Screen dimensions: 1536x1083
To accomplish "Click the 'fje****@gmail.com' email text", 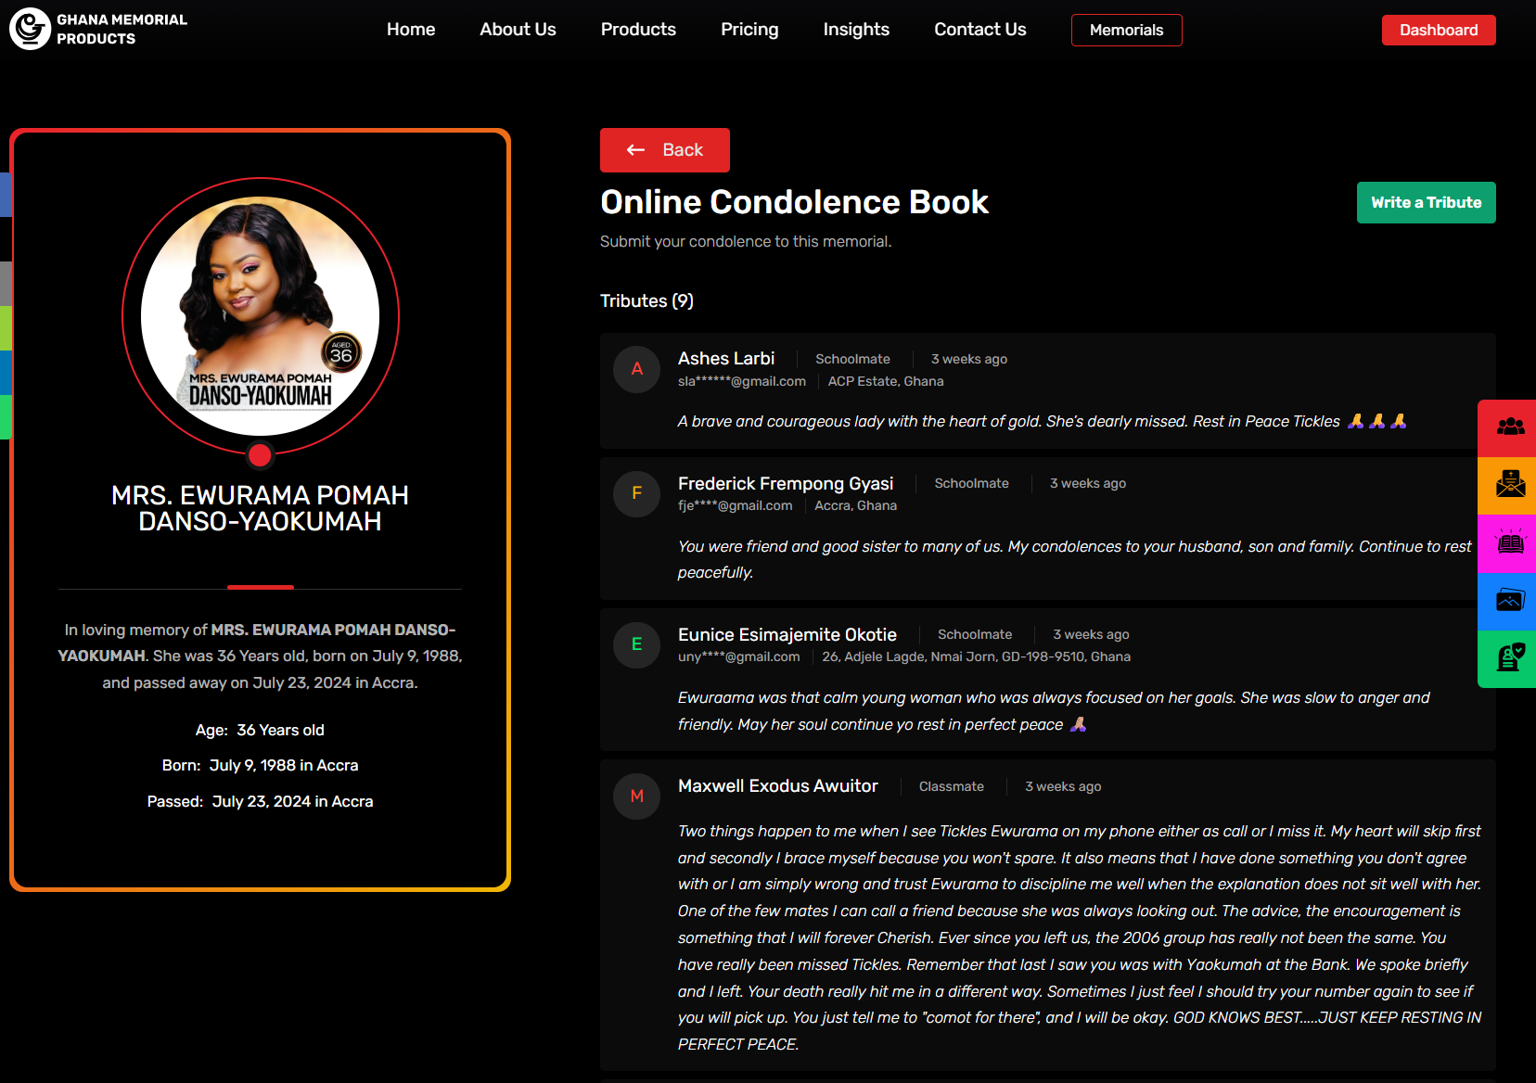I will pyautogui.click(x=736, y=505).
